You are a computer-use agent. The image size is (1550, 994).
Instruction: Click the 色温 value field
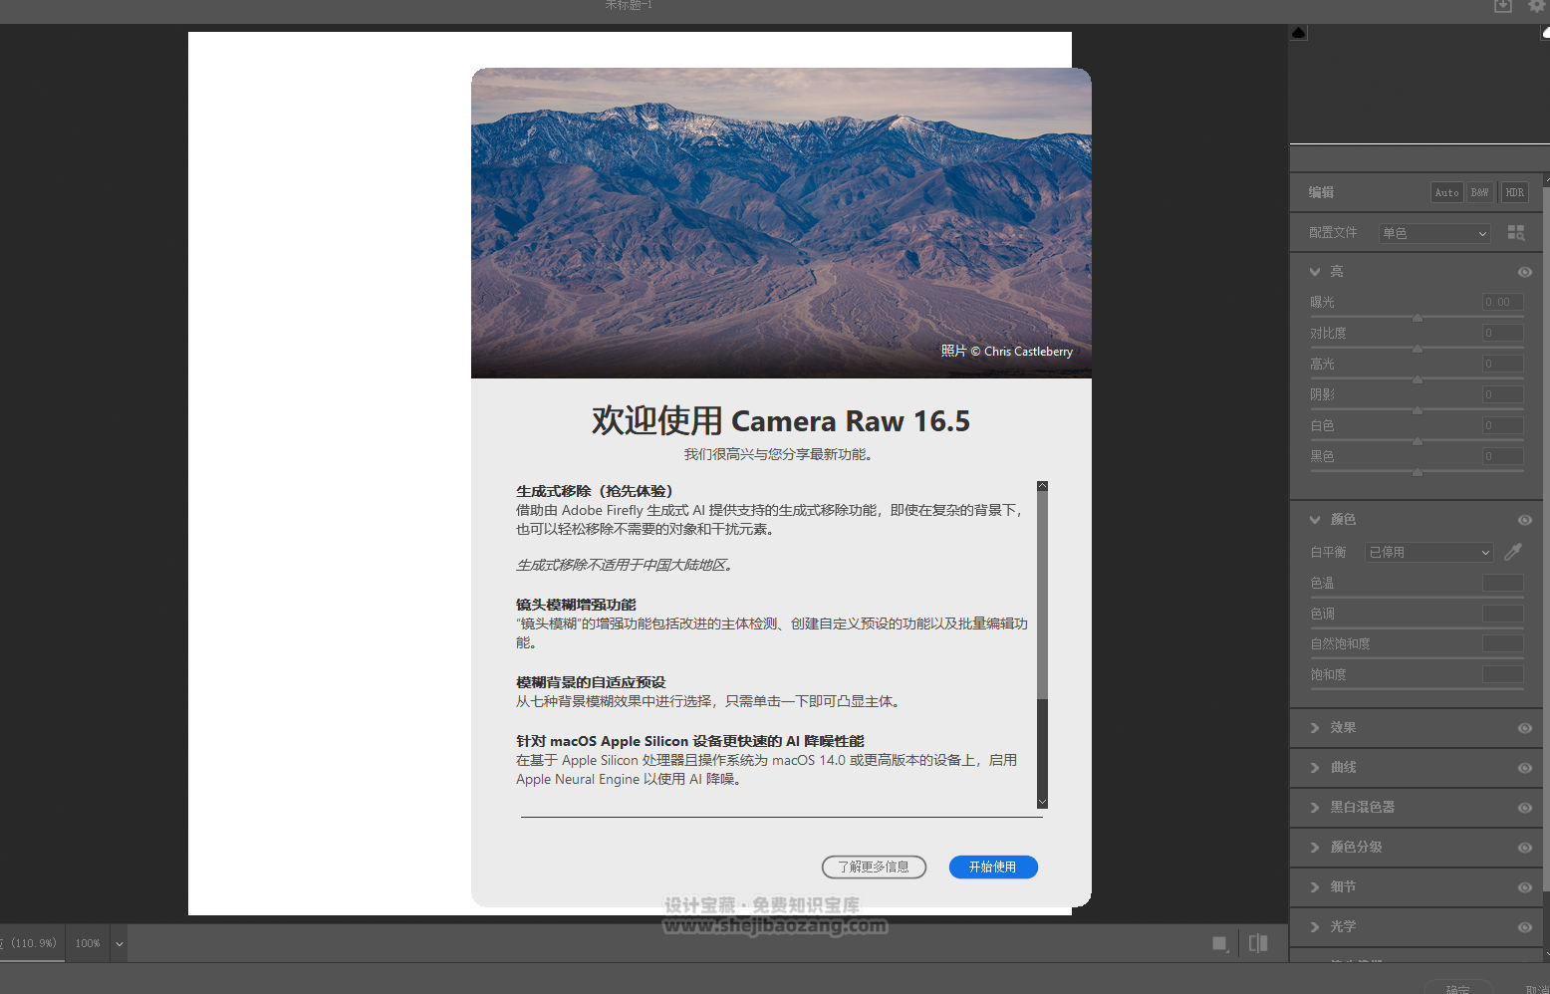pyautogui.click(x=1503, y=583)
